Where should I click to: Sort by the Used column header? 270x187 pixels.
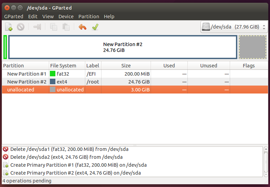[169, 66]
